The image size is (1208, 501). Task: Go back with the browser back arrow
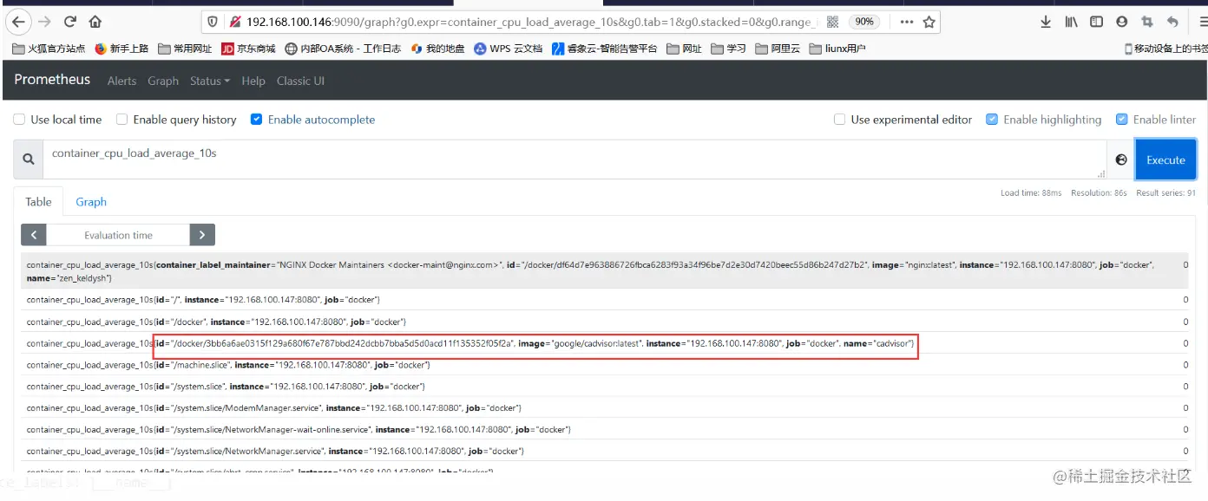click(18, 22)
